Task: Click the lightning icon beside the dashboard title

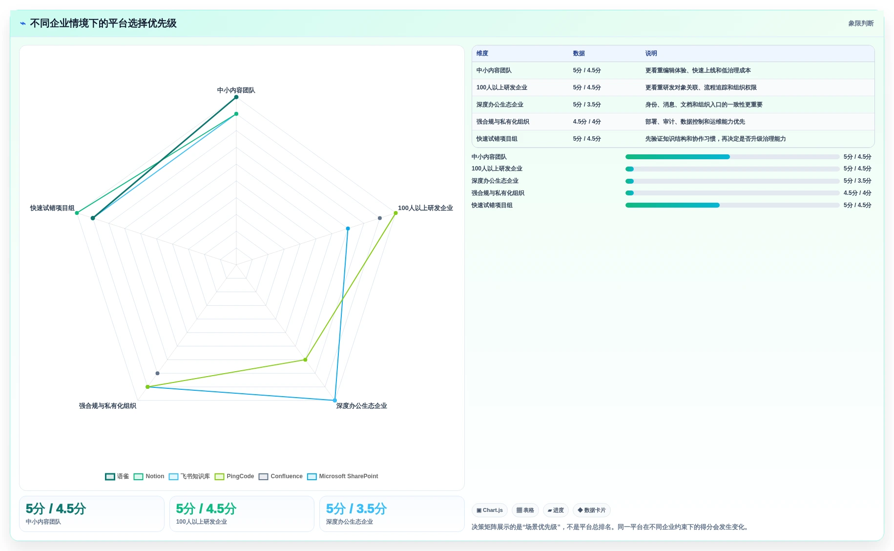Action: tap(23, 23)
